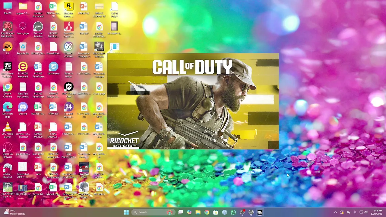Open the Google Chrome desktop shortcut
Viewport: 386px width, 217px height.
pyautogui.click(x=8, y=90)
